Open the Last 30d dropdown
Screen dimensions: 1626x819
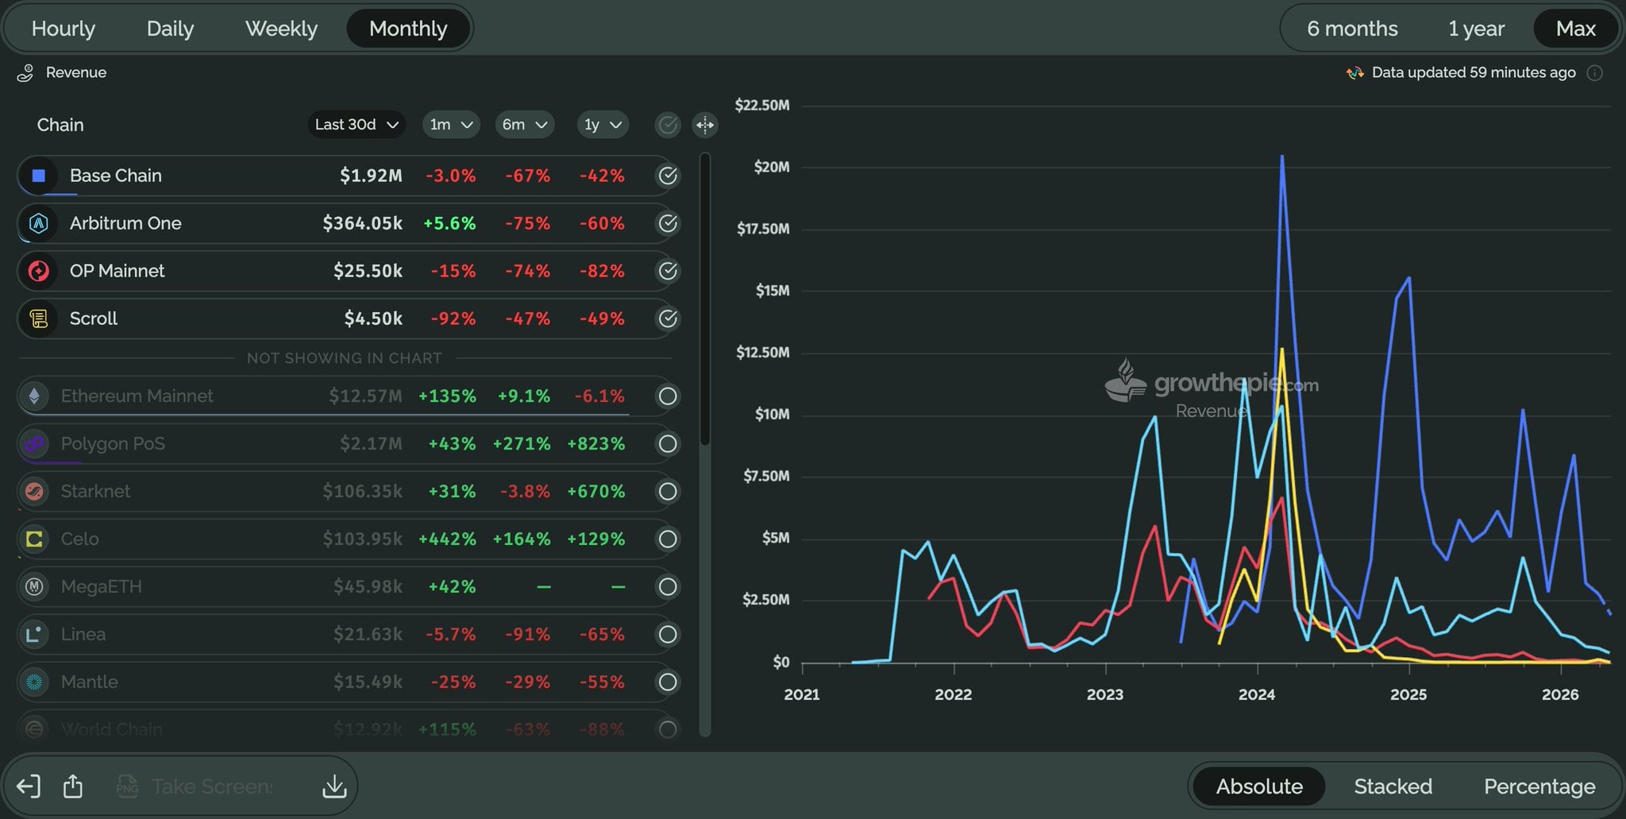tap(356, 125)
